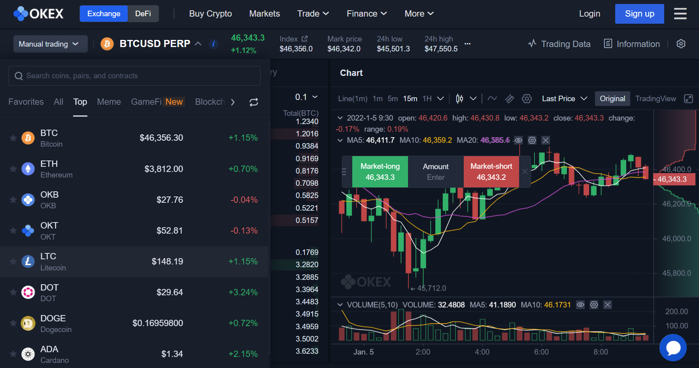The image size is (699, 368).
Task: Click the Dogecoin coin icon
Action: pos(28,323)
